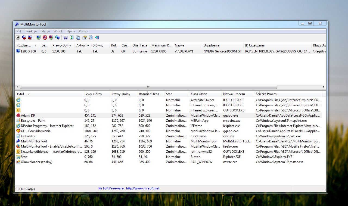The width and height of the screenshot is (348, 206).
Task: Select the \\.\DISPLAY1 name cell
Action: pyautogui.click(x=184, y=51)
